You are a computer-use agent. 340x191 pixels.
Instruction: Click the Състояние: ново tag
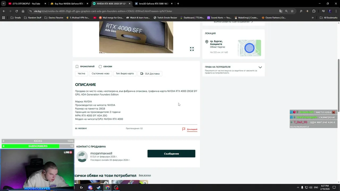[x=100, y=73]
